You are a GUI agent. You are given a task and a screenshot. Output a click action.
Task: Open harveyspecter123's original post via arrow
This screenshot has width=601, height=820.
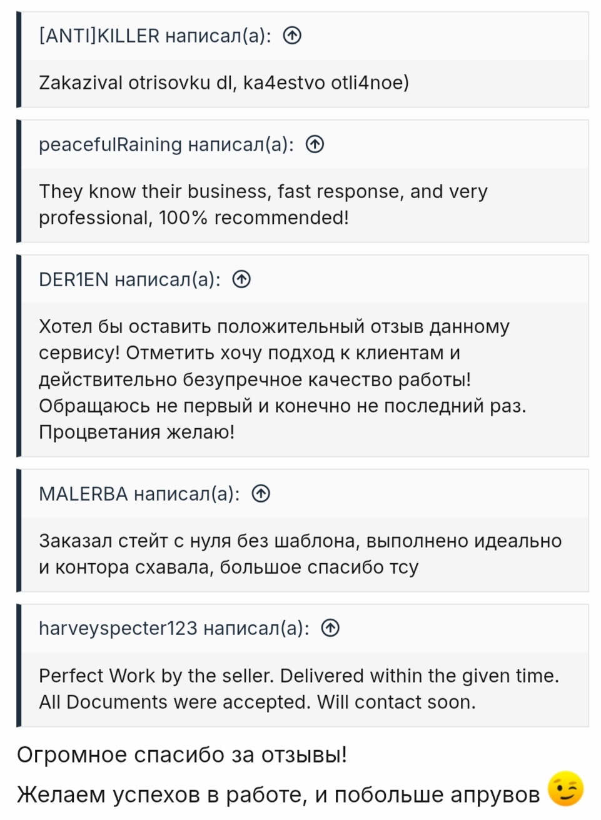click(330, 627)
